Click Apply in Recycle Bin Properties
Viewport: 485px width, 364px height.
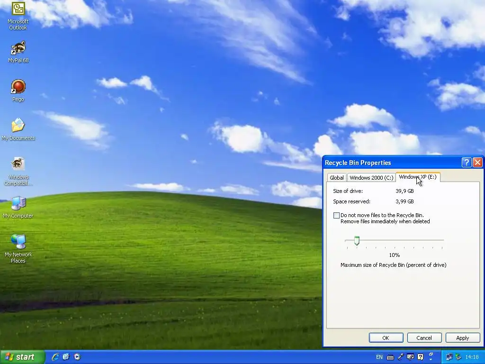click(462, 337)
